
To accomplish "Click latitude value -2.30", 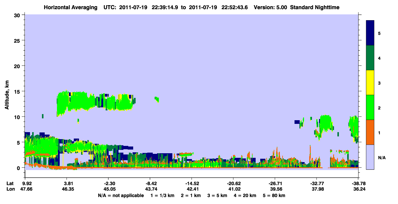I will (110, 184).
